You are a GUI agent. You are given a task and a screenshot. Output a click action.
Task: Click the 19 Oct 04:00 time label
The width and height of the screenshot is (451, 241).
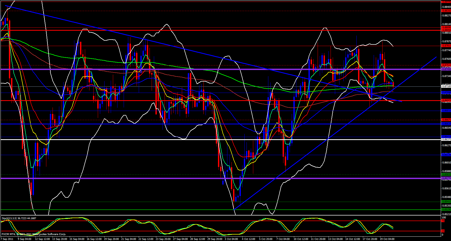click(388, 239)
